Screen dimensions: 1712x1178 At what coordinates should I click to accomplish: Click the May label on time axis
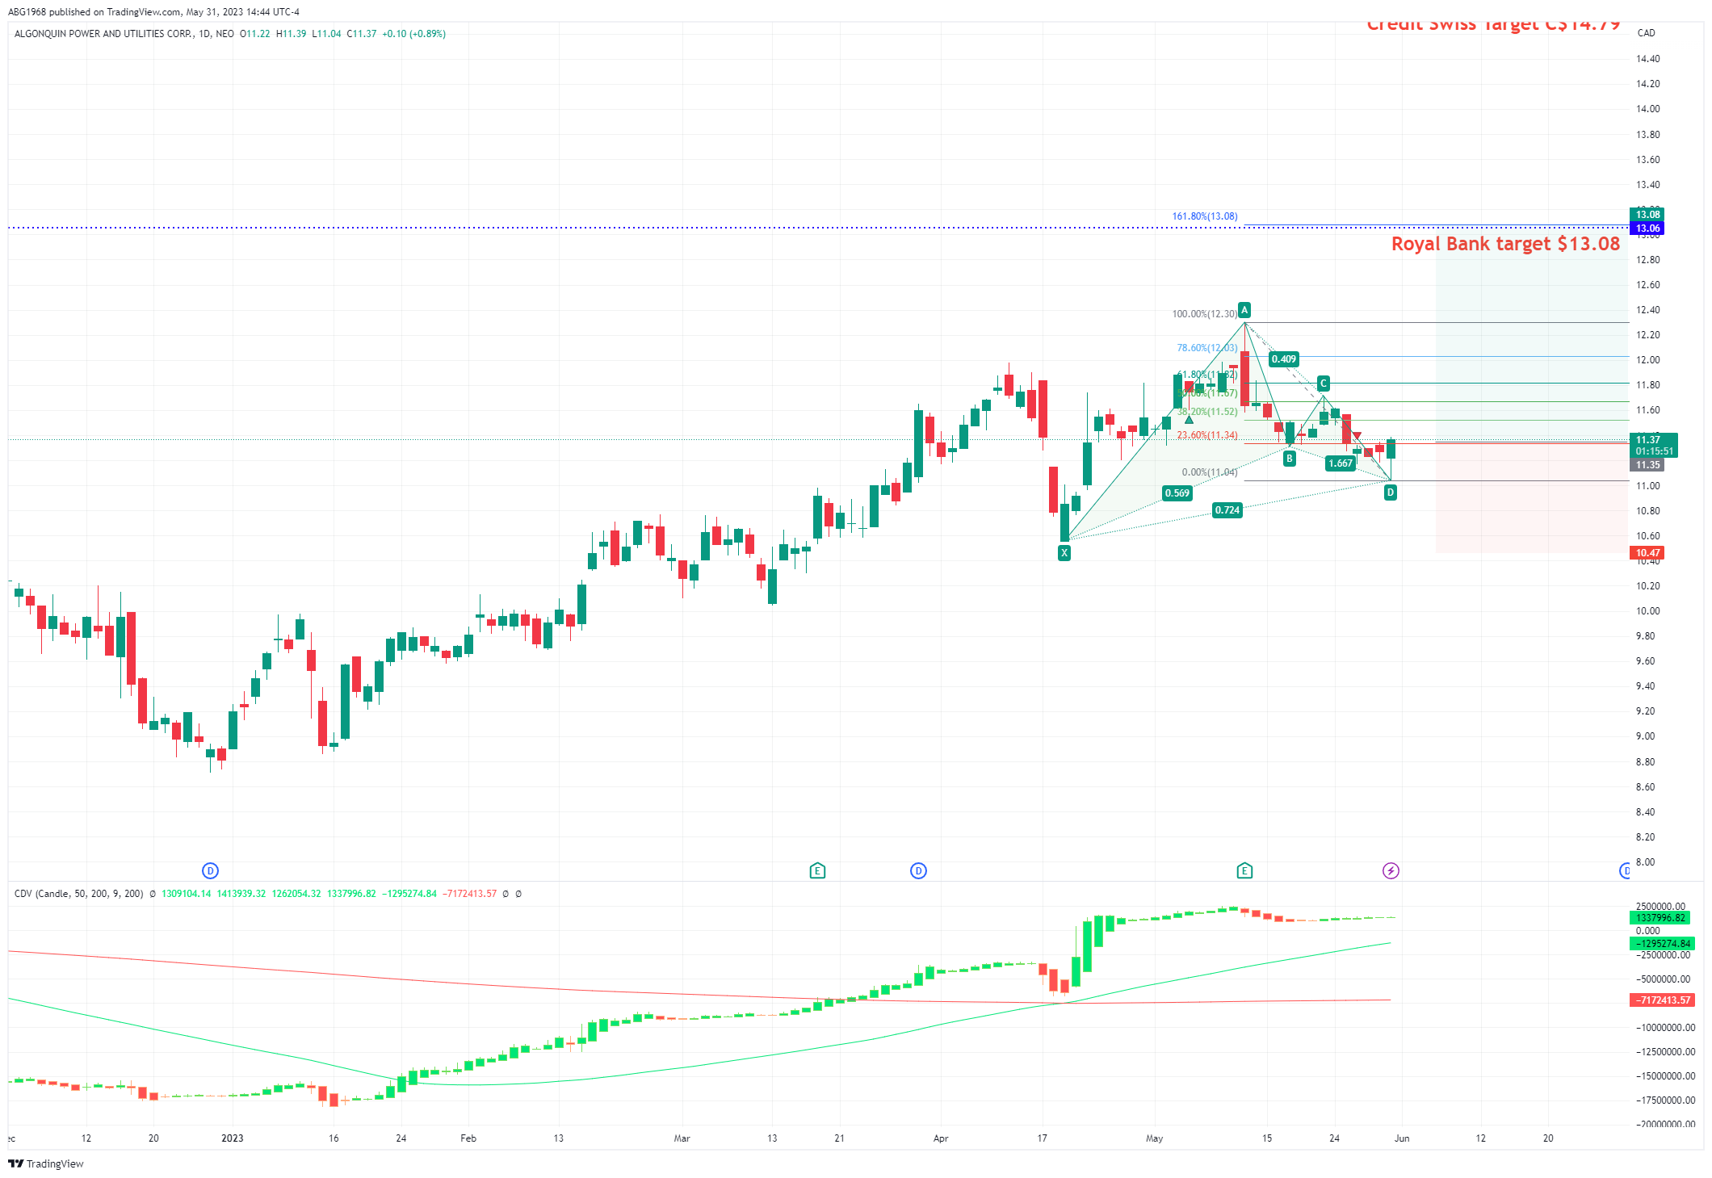click(1155, 1138)
